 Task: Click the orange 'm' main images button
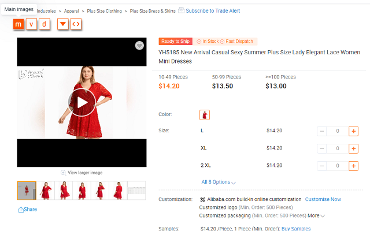click(18, 24)
